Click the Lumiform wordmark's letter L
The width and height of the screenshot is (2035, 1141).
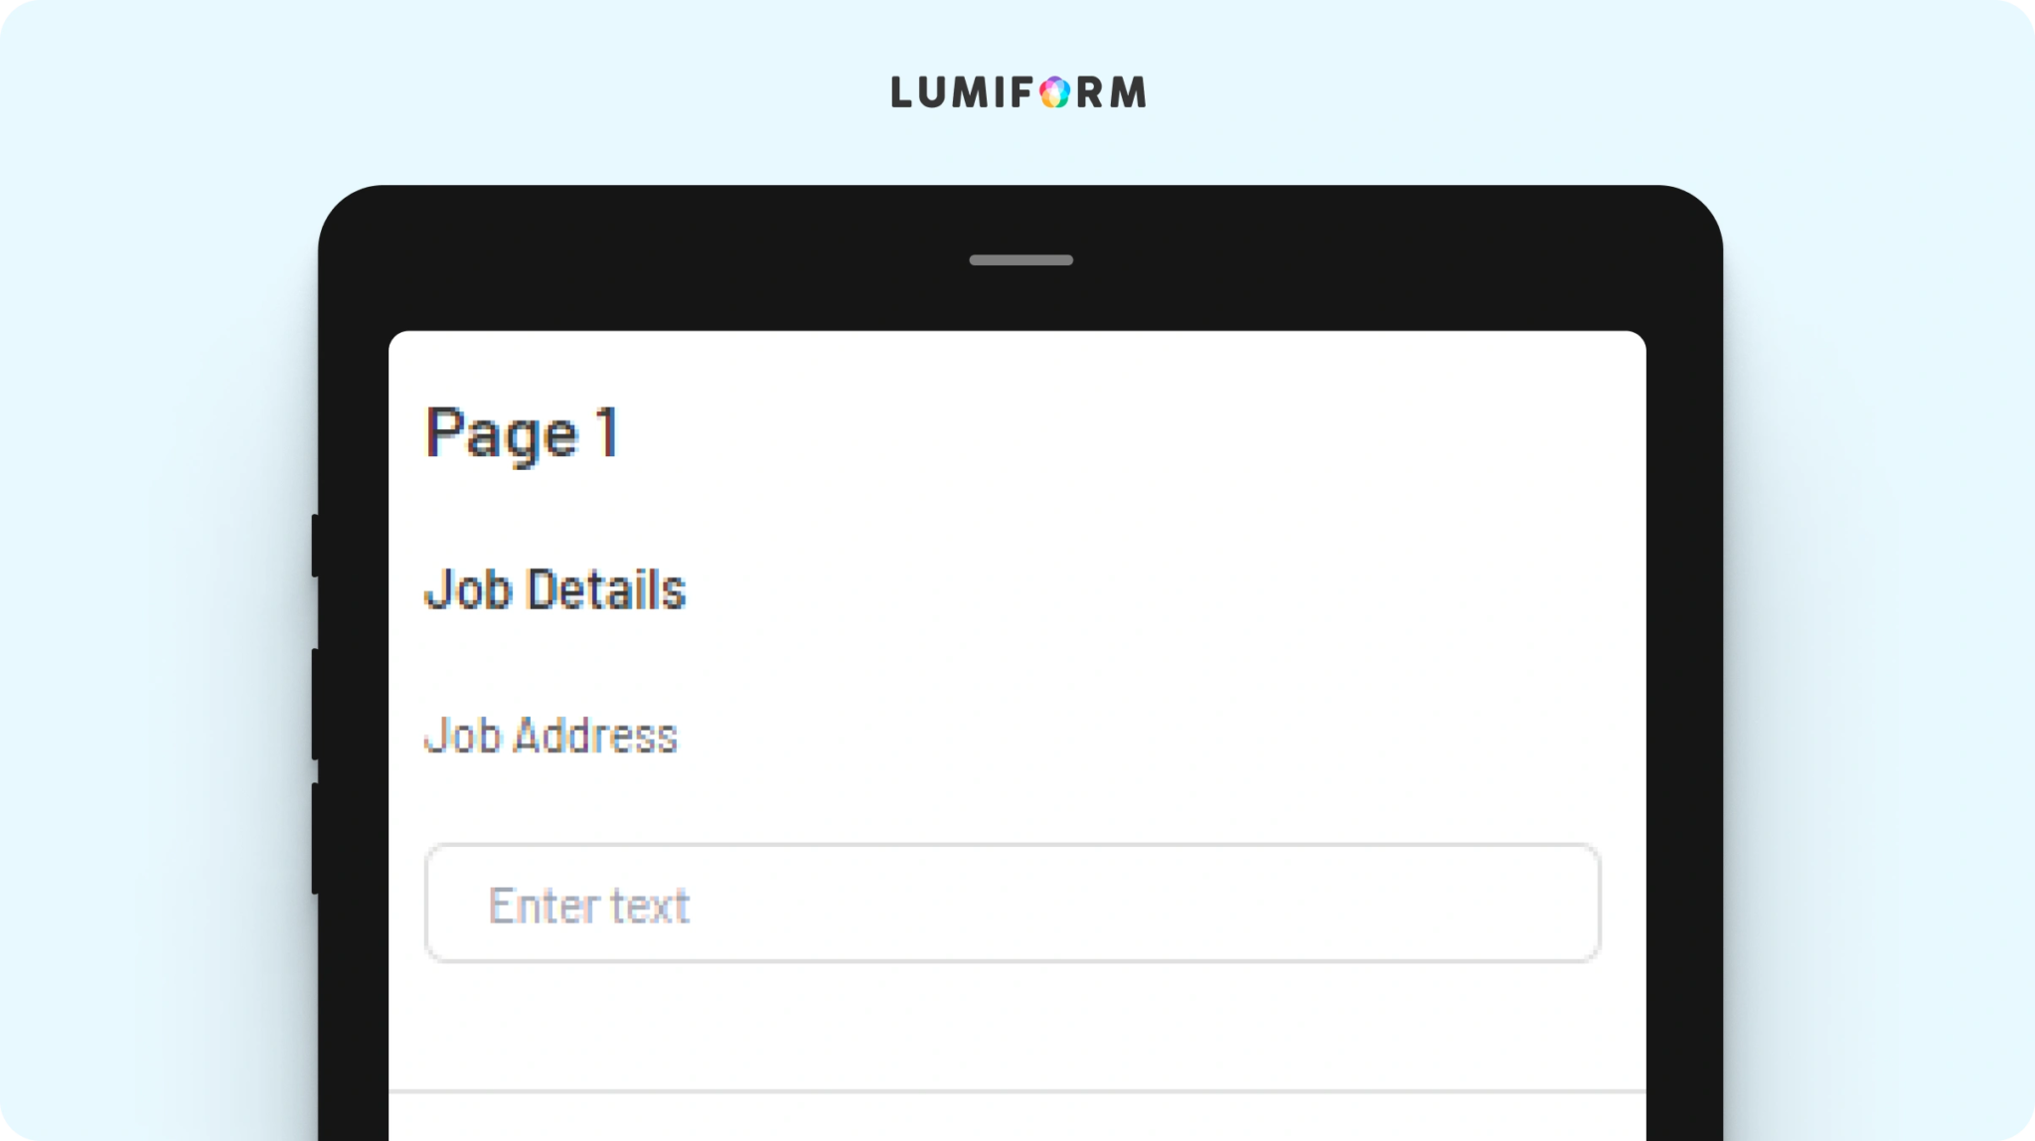click(901, 92)
